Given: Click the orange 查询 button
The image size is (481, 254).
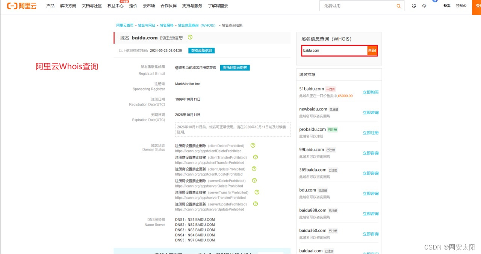Looking at the screenshot, I should point(372,50).
